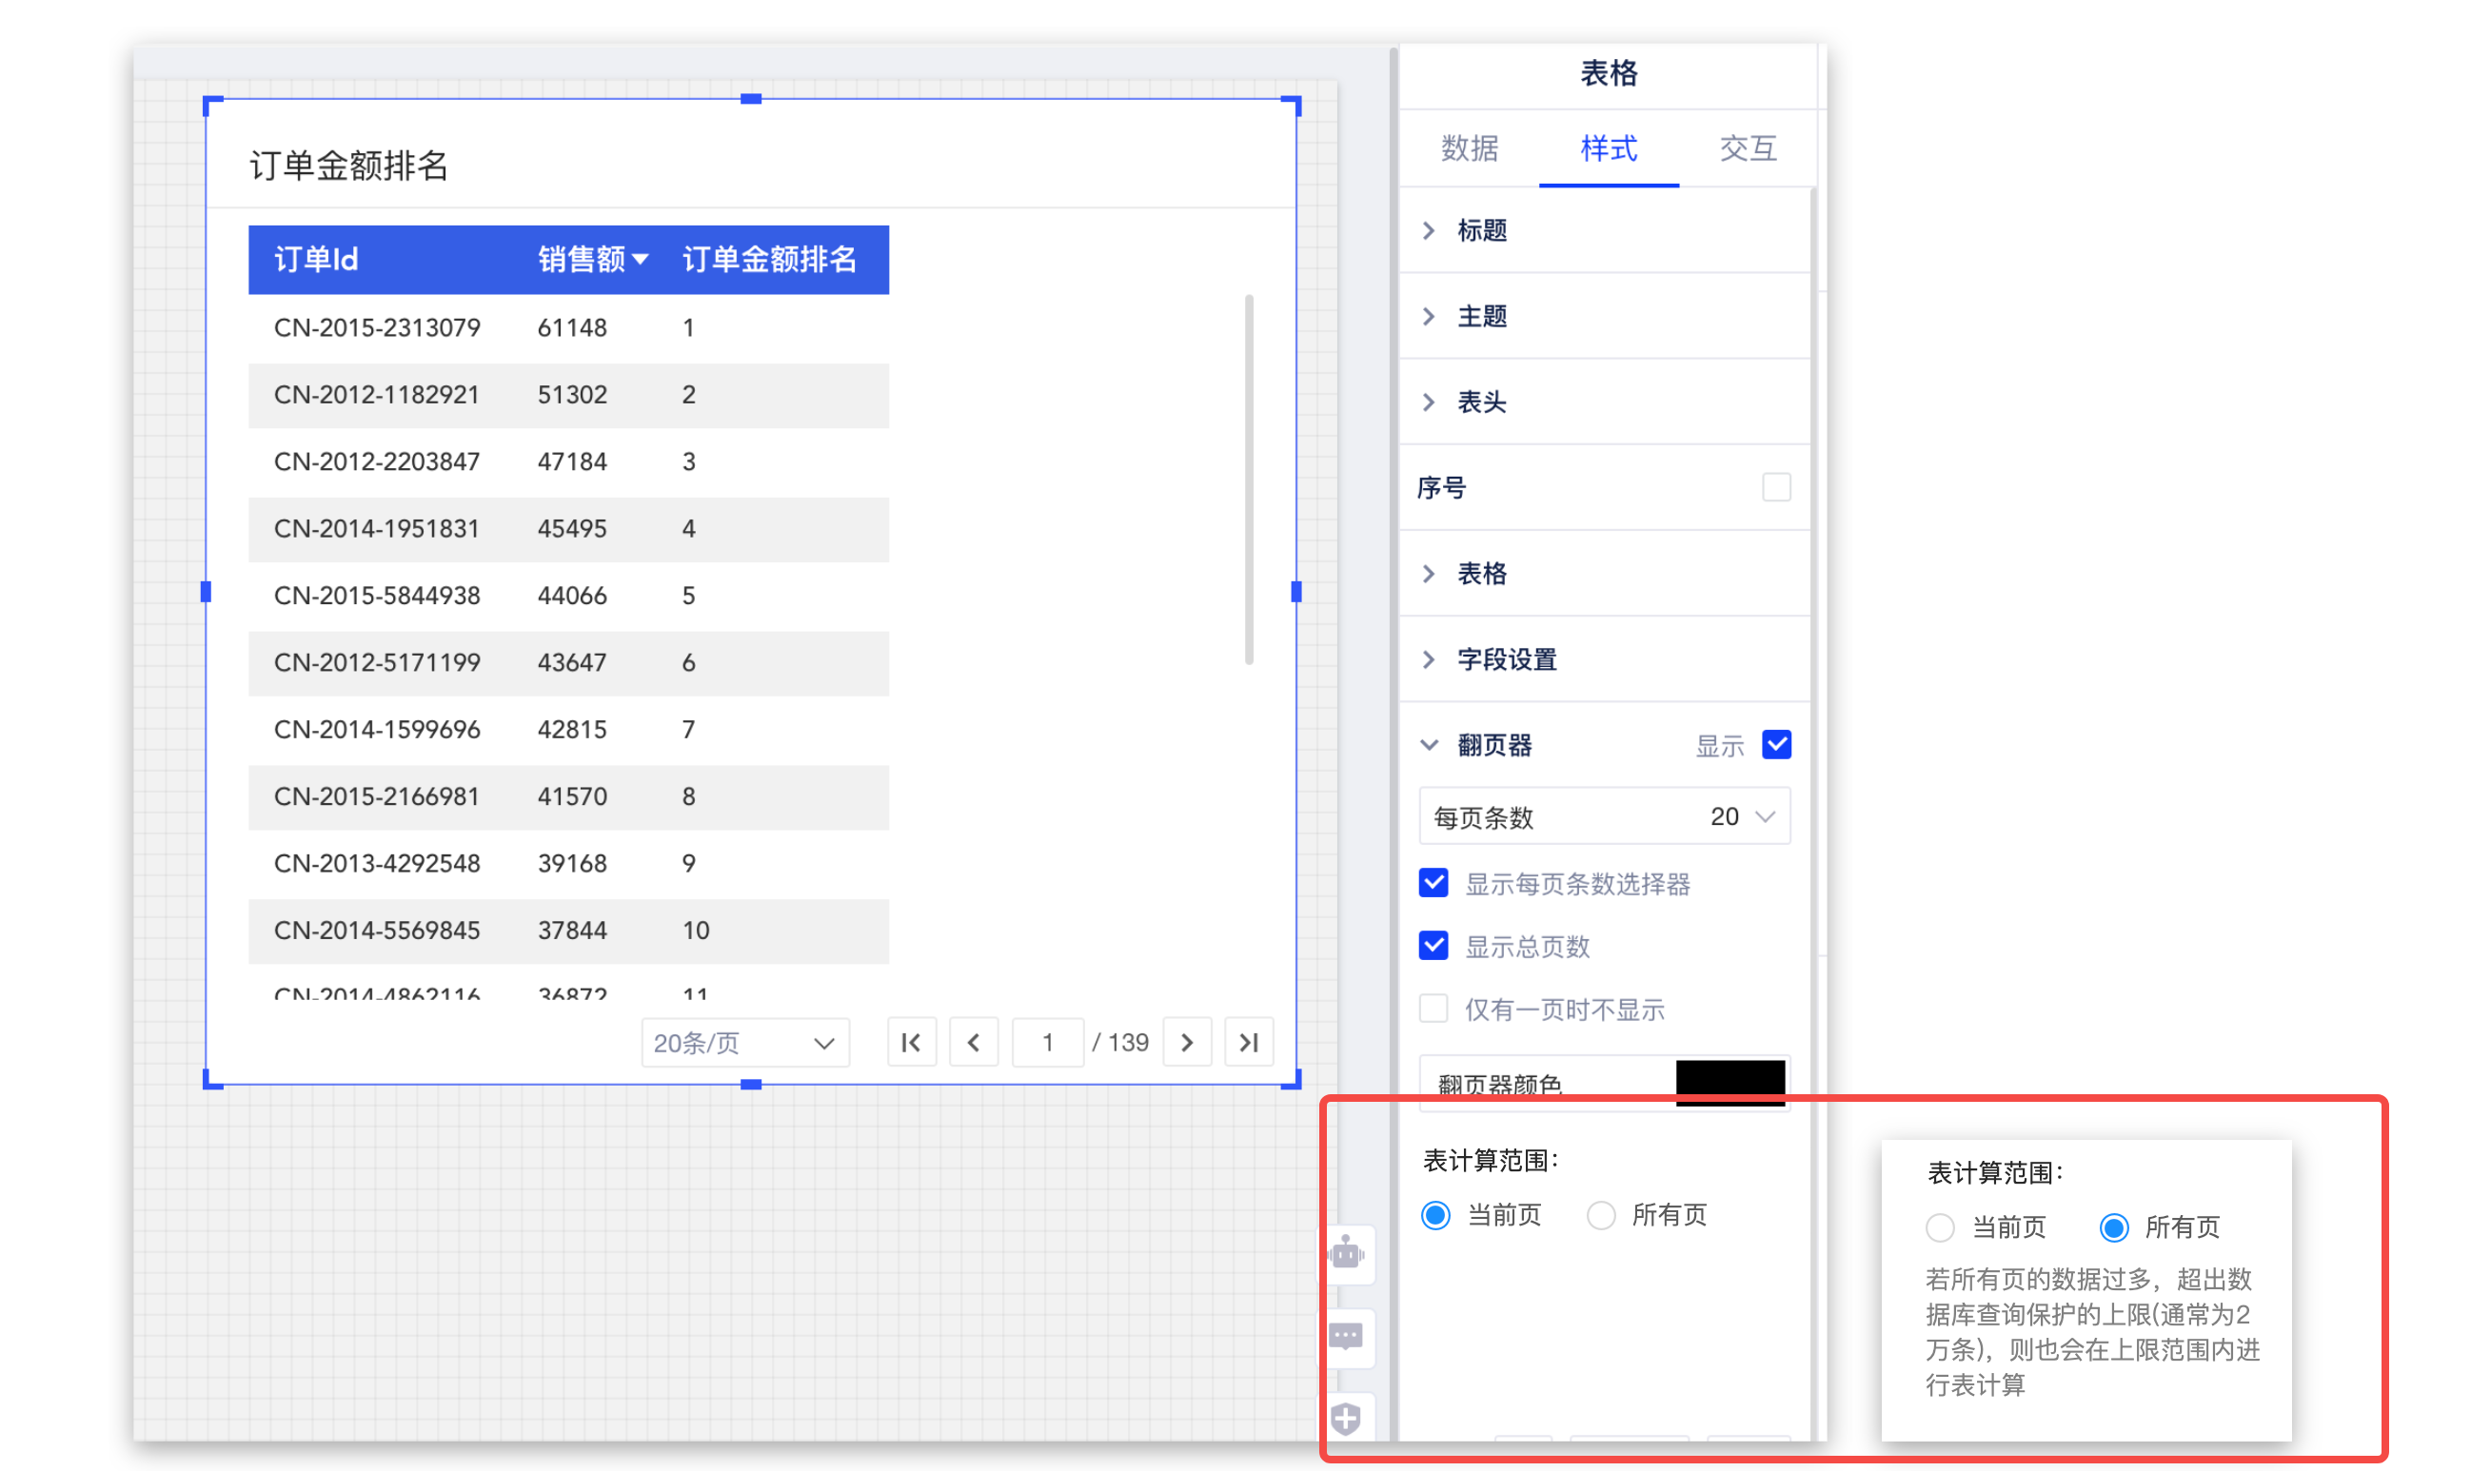Screen dimensions: 2471x1471
Task: Click the previous page arrow
Action: pos(973,1042)
